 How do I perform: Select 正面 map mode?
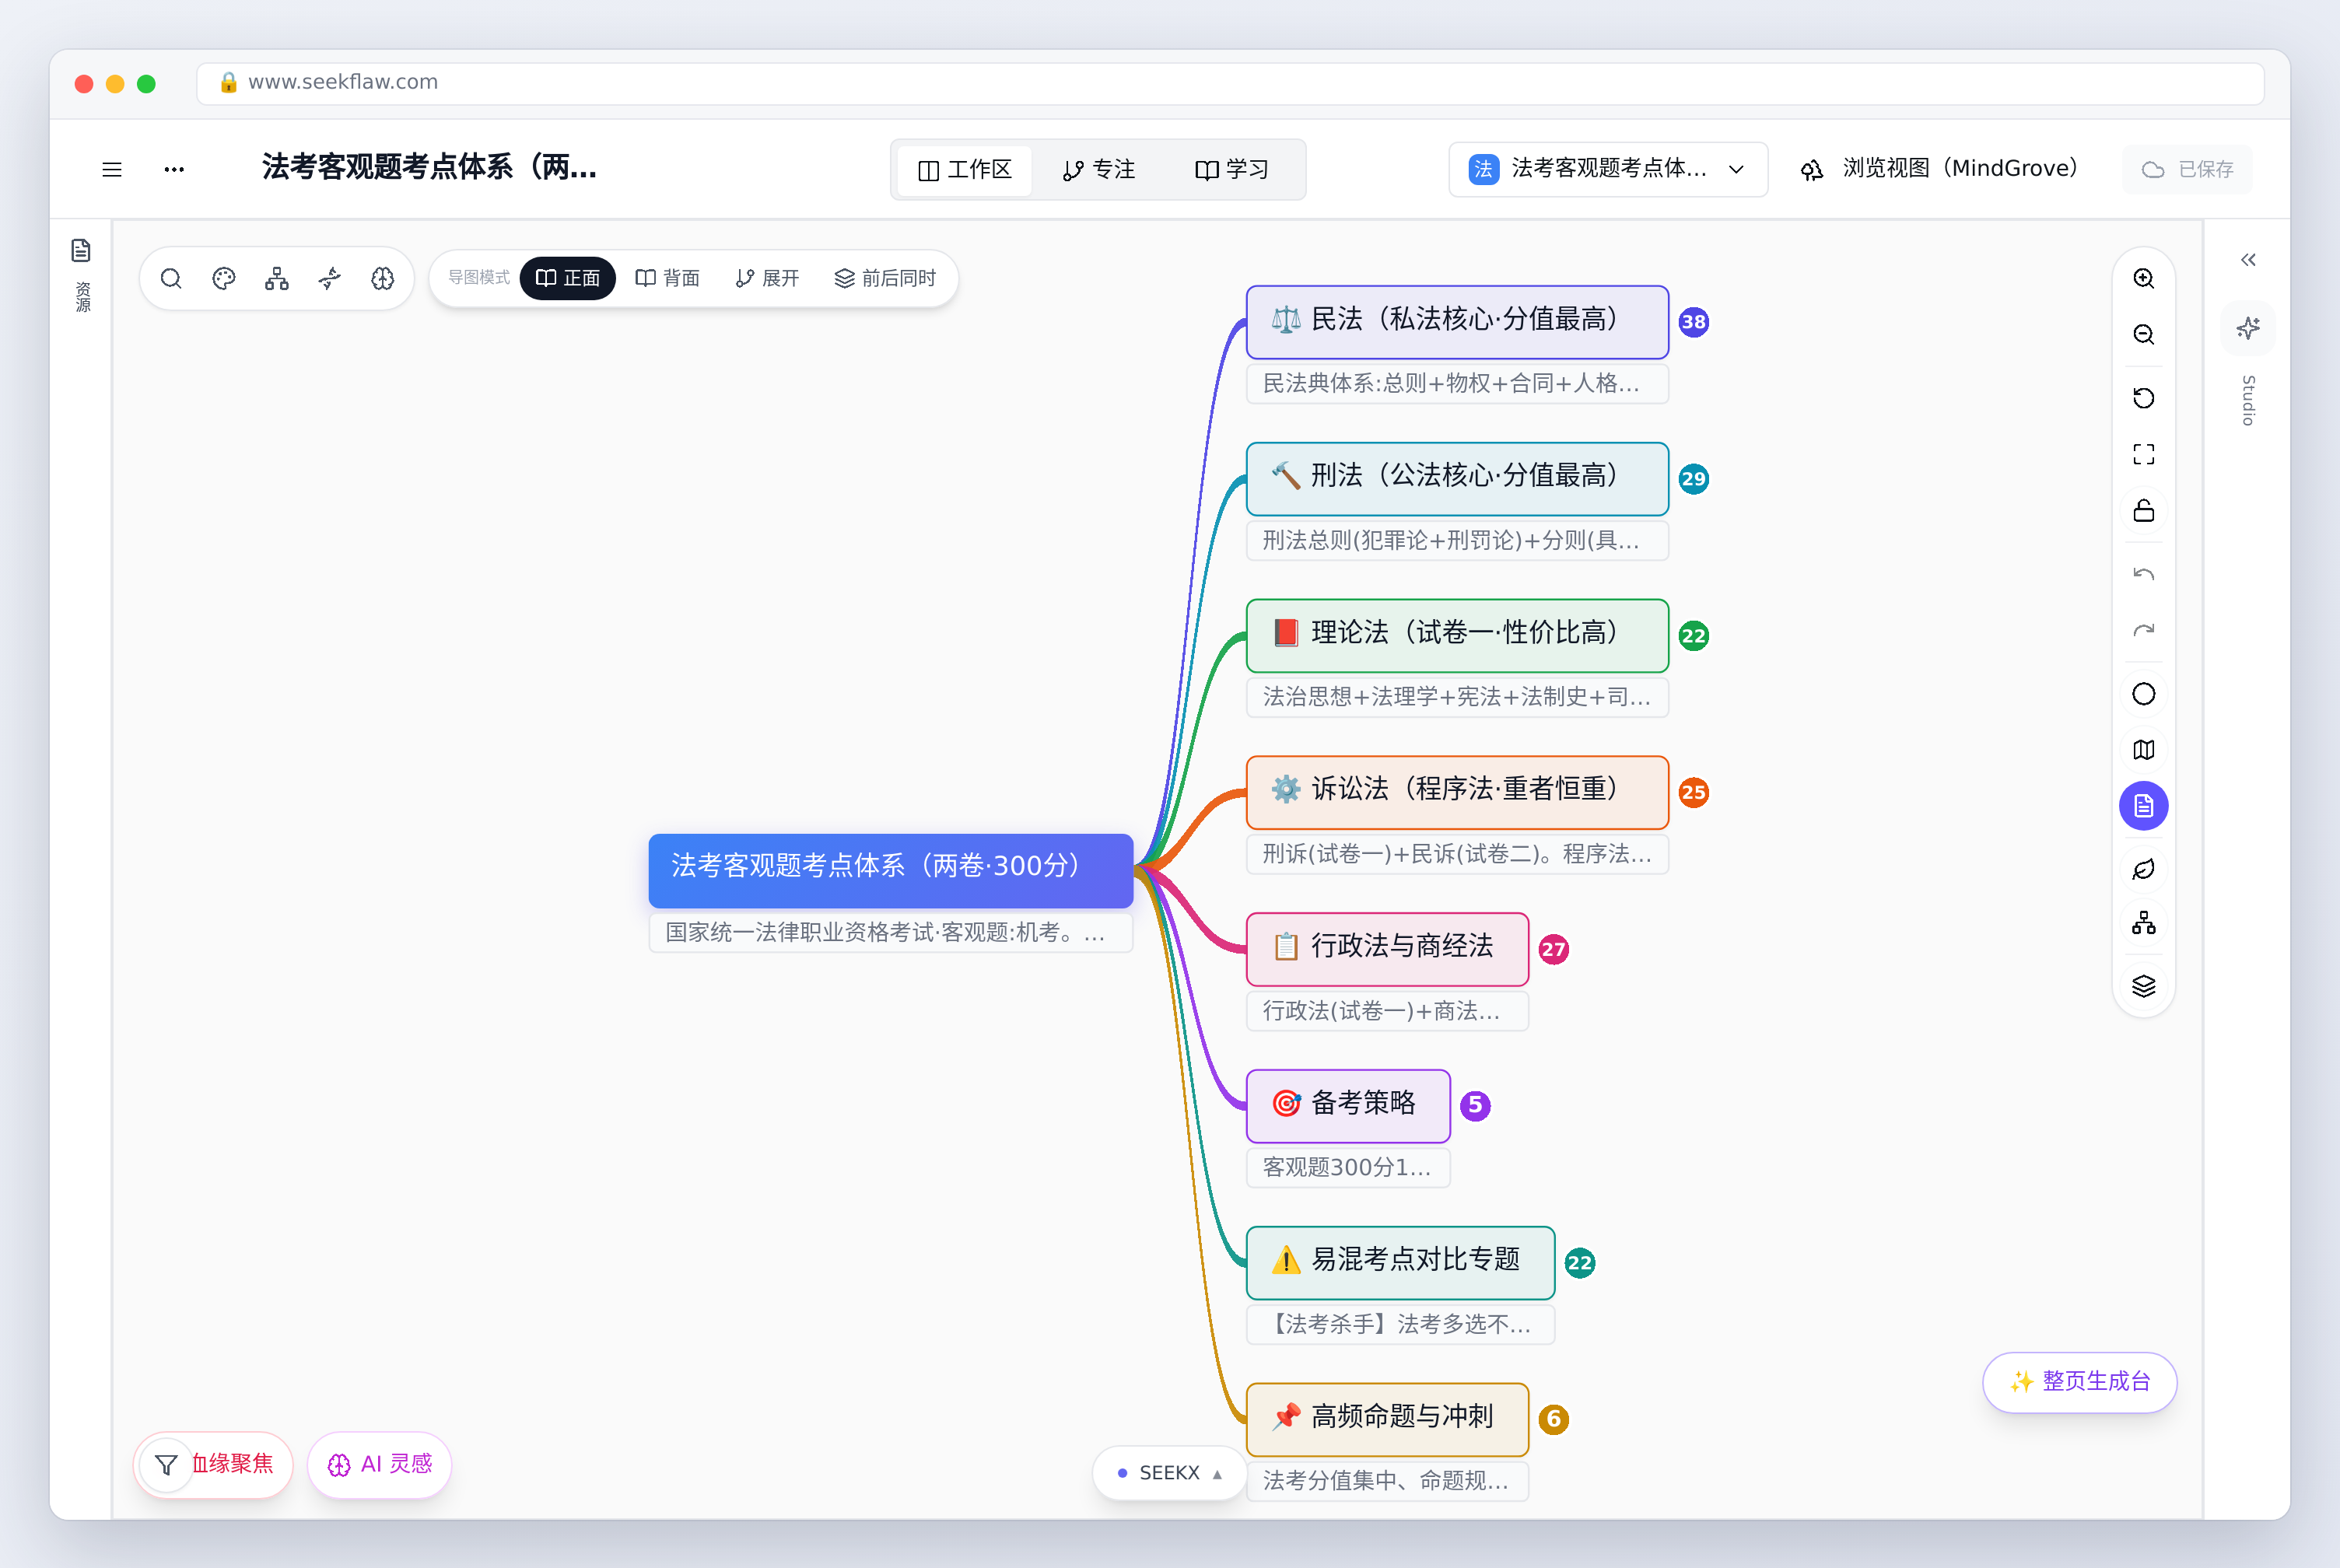pyautogui.click(x=568, y=278)
